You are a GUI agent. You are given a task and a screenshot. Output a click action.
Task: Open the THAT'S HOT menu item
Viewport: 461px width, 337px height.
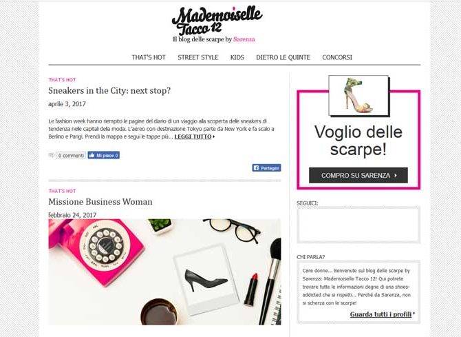[x=149, y=57]
